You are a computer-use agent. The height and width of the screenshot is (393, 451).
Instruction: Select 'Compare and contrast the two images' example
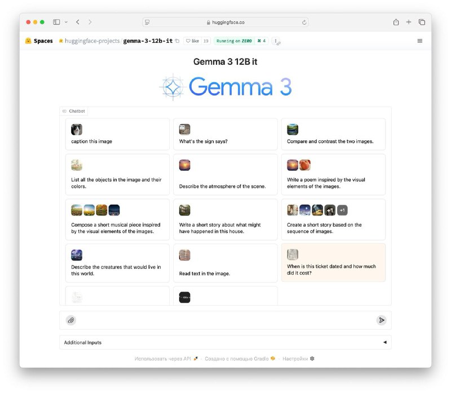coord(333,134)
